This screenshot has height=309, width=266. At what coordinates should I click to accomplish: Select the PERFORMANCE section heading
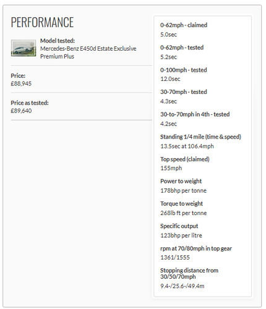tap(42, 22)
